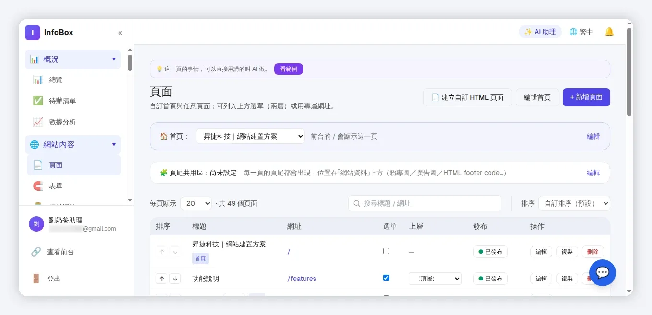
Task: Click 複製 button for 功能說明 row
Action: click(567, 279)
